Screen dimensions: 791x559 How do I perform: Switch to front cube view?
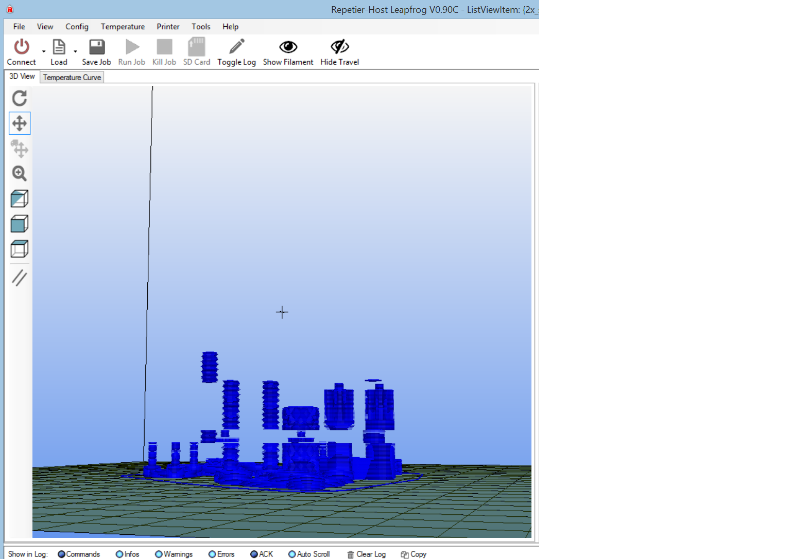20,224
